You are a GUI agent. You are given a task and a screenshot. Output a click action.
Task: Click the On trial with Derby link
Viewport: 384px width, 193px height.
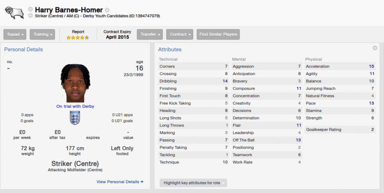click(x=75, y=106)
